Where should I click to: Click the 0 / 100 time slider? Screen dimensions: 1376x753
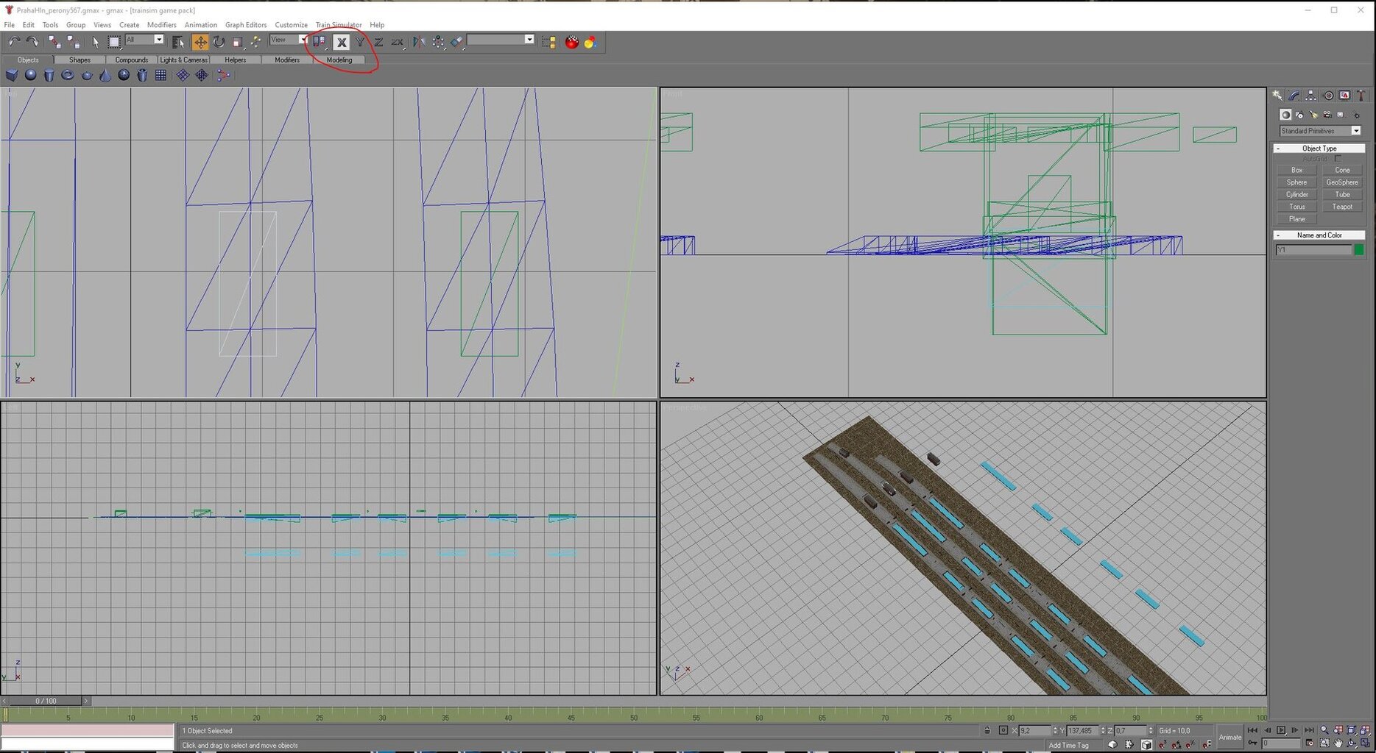click(x=46, y=701)
